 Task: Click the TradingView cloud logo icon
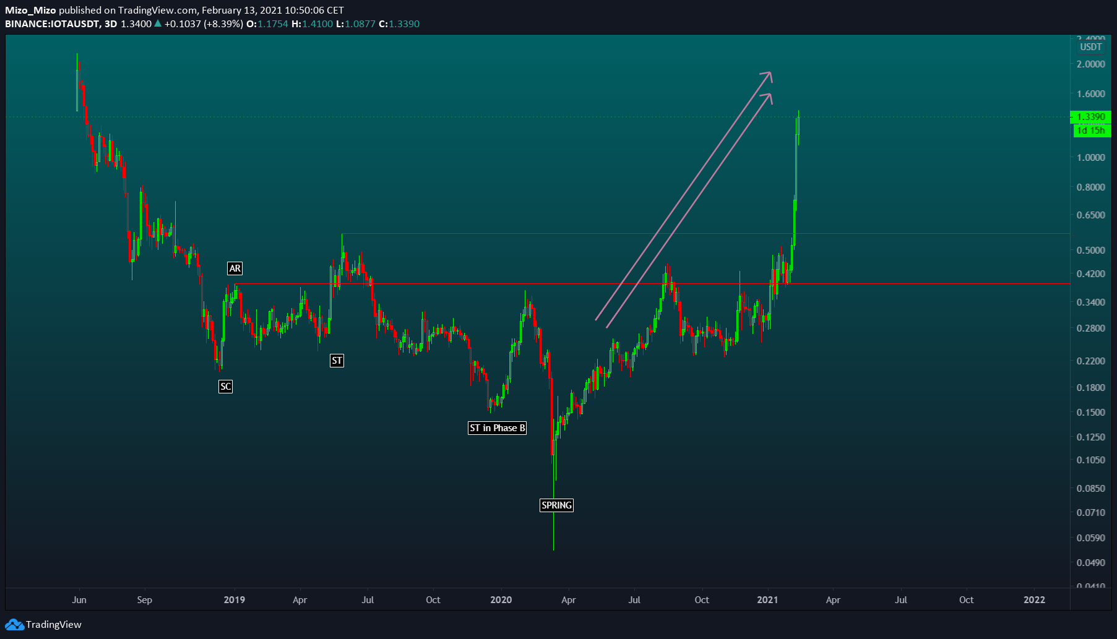[x=14, y=625]
